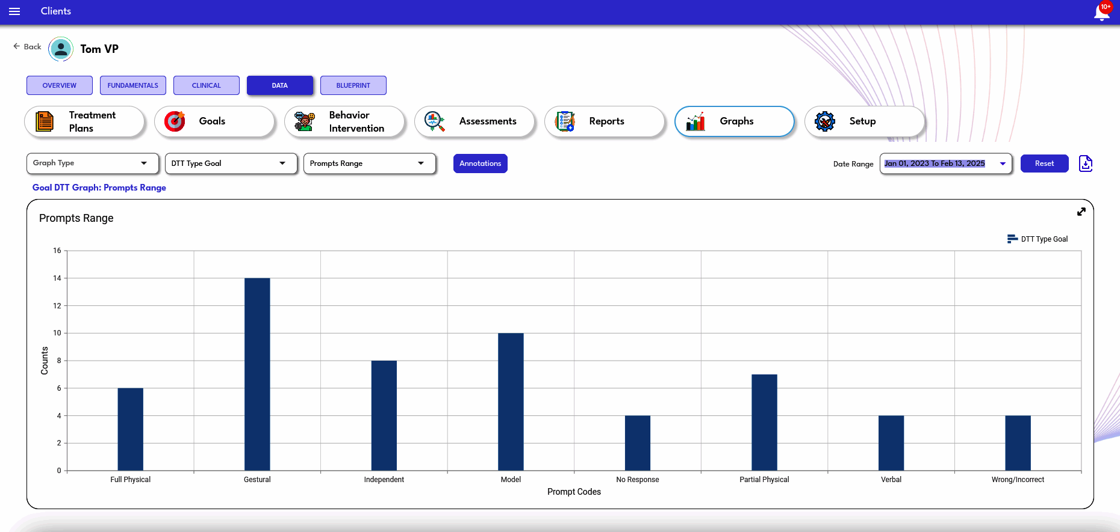Viewport: 1120px width, 532px height.
Task: Click the Annotations button
Action: [481, 164]
